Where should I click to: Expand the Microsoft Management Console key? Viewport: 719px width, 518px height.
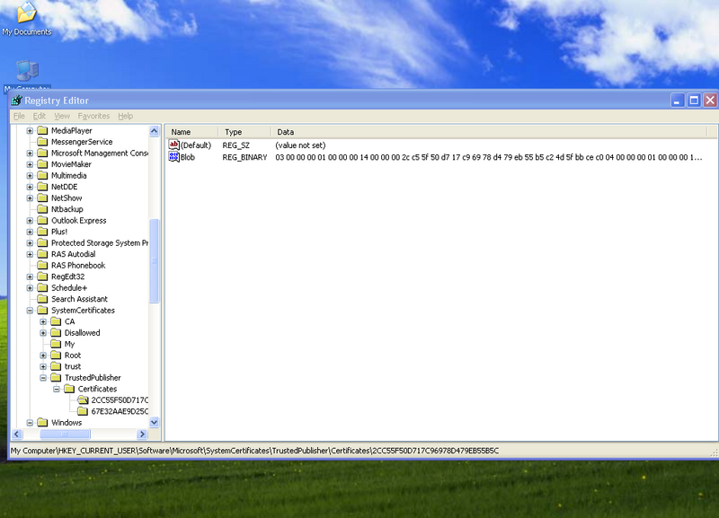[30, 154]
